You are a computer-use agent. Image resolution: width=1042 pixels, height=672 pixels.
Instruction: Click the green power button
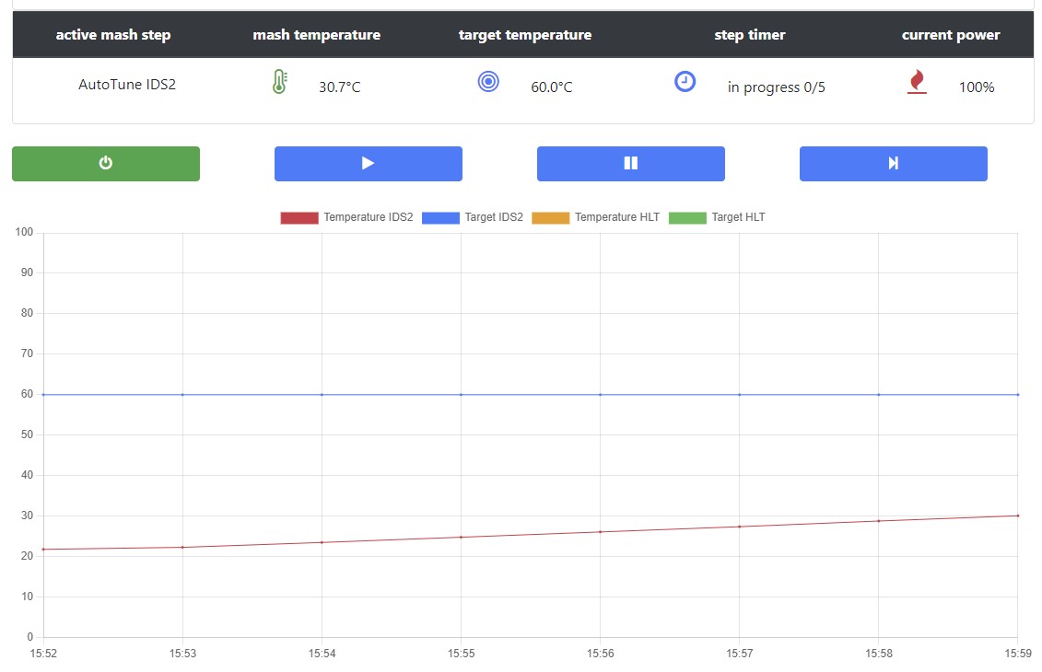(x=105, y=163)
